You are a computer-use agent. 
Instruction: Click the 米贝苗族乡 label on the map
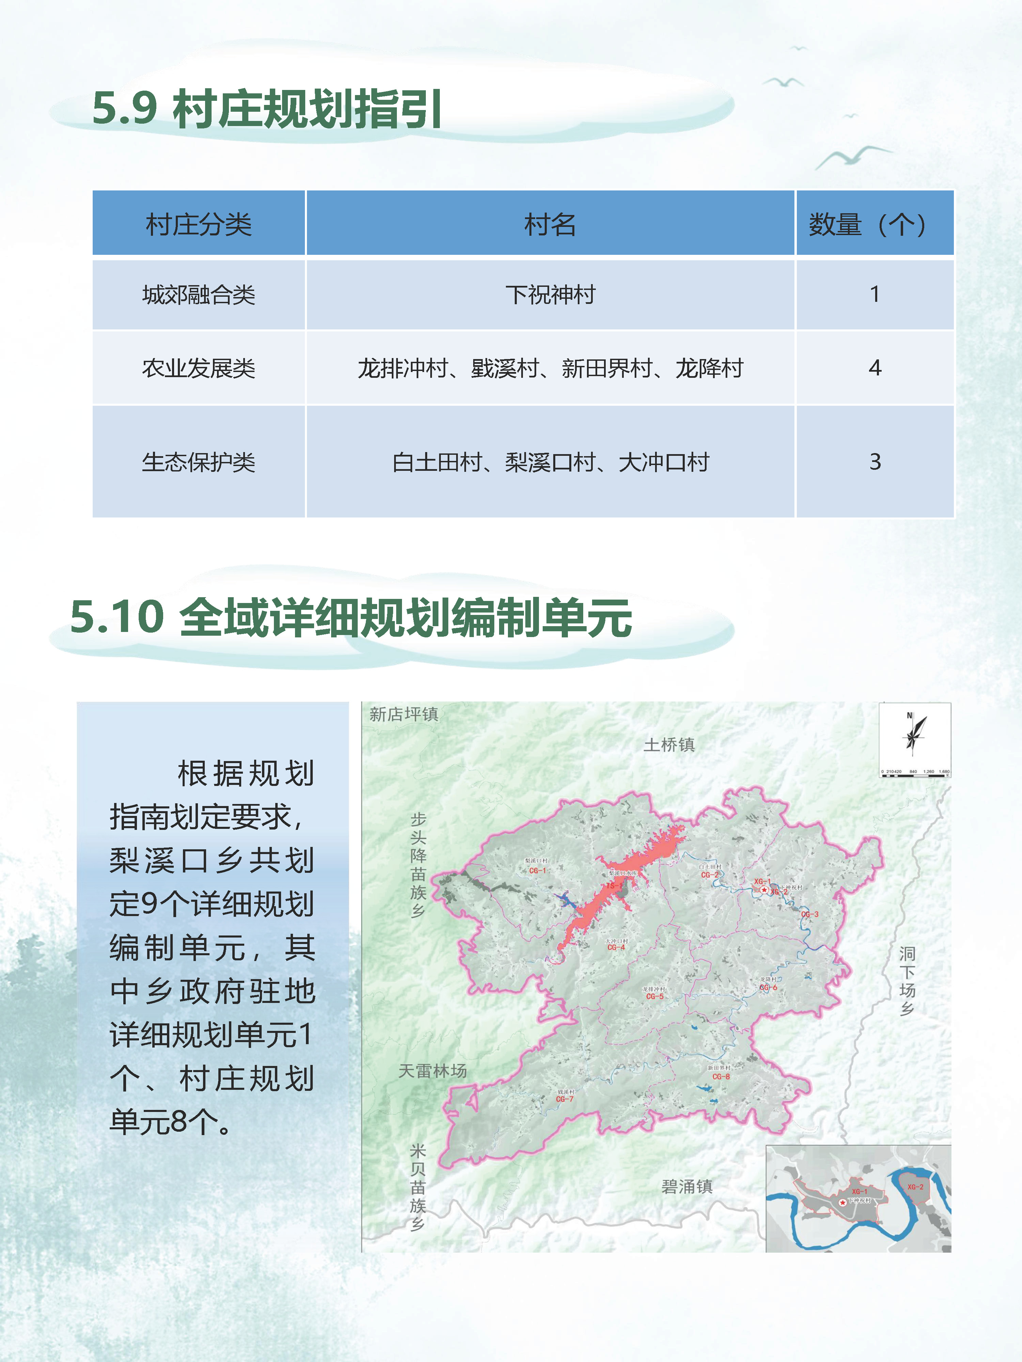coord(418,1188)
